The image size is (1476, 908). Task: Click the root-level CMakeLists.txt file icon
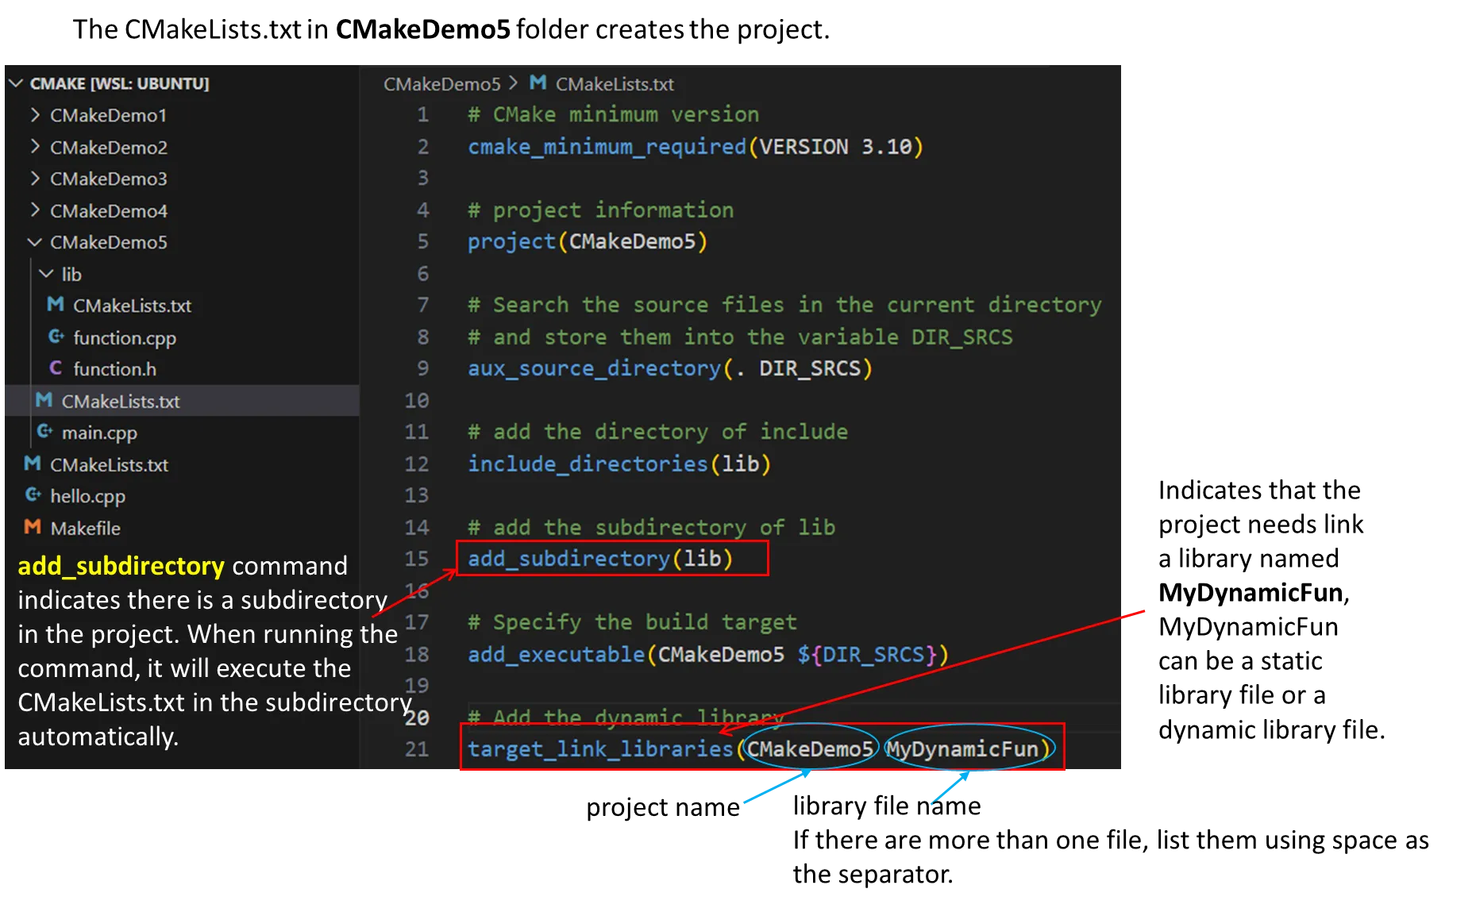(x=33, y=464)
